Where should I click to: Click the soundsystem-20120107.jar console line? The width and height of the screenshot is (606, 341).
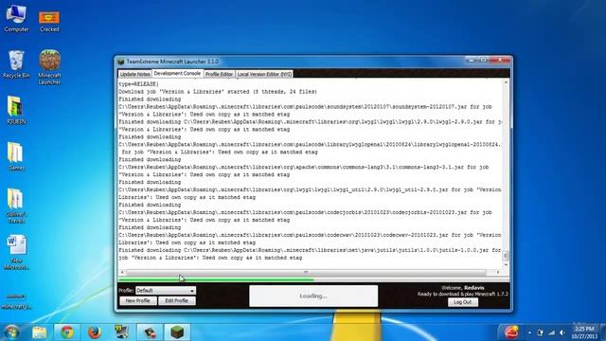coord(305,107)
